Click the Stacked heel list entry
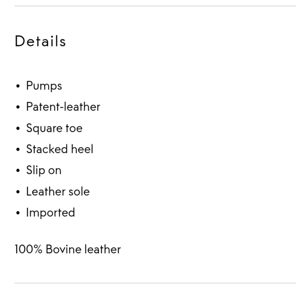Viewport: 296px width, 296px height. pyautogui.click(x=59, y=149)
